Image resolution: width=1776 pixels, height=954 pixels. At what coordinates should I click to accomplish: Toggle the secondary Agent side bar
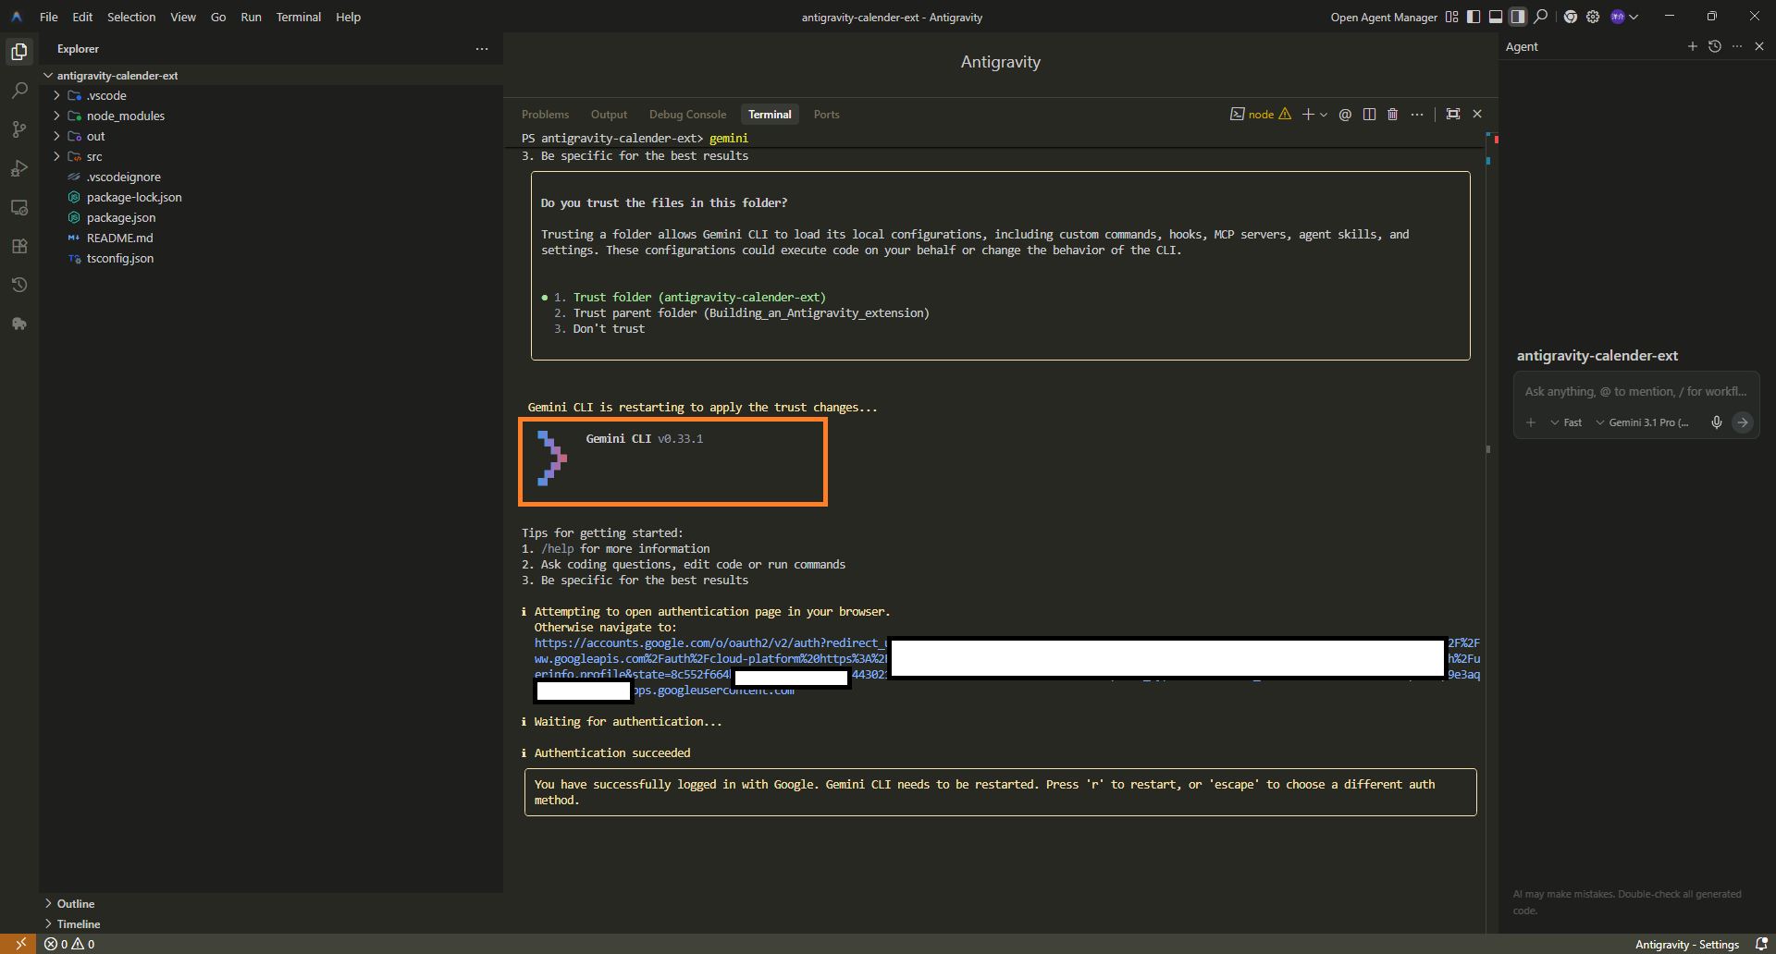(1518, 17)
